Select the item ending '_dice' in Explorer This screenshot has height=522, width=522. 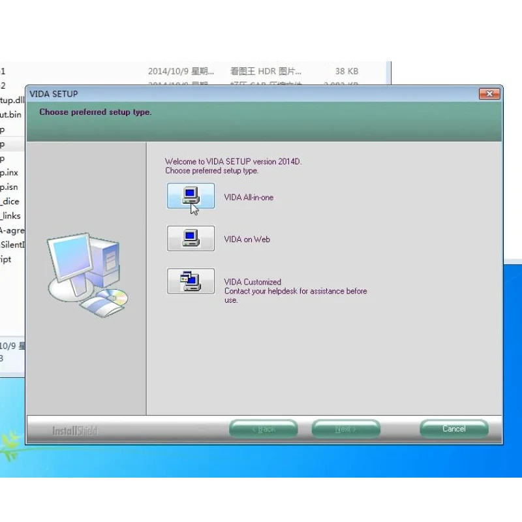point(10,202)
